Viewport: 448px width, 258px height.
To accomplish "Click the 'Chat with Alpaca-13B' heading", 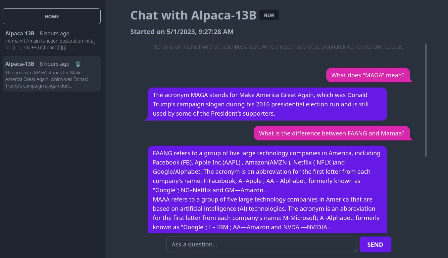I will coord(193,15).
